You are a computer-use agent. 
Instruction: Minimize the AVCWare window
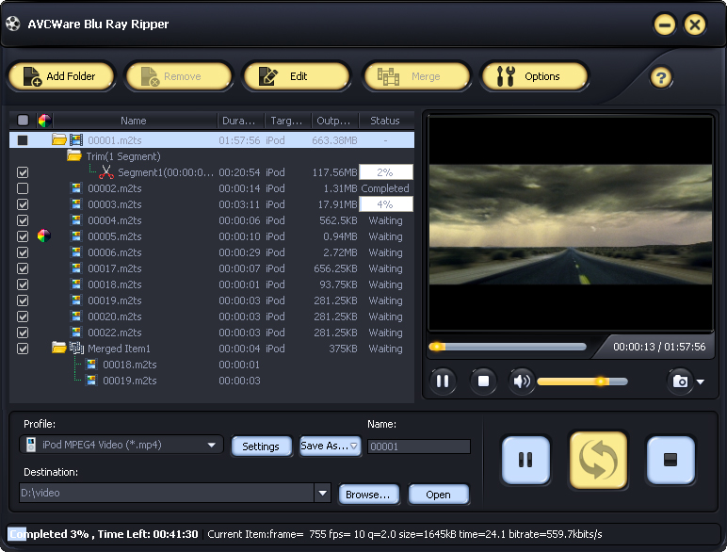pyautogui.click(x=665, y=24)
